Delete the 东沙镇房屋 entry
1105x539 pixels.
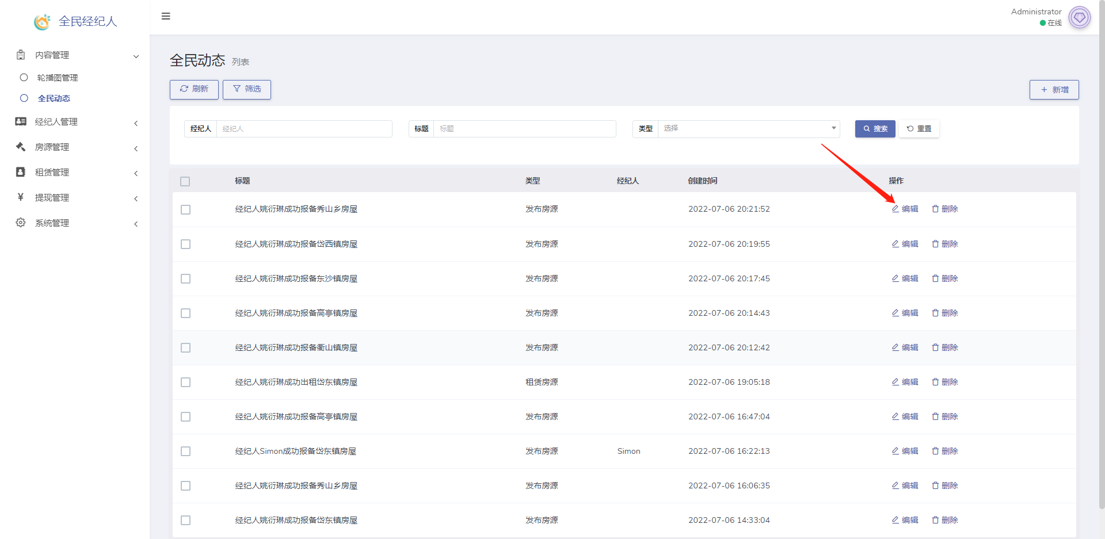pyautogui.click(x=945, y=278)
